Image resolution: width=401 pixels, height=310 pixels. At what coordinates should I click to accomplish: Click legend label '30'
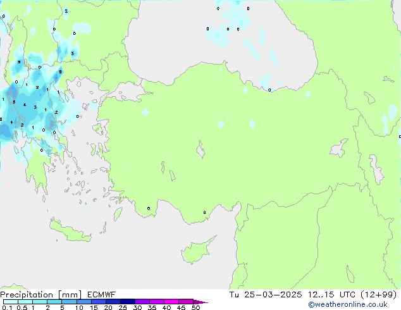(137, 307)
